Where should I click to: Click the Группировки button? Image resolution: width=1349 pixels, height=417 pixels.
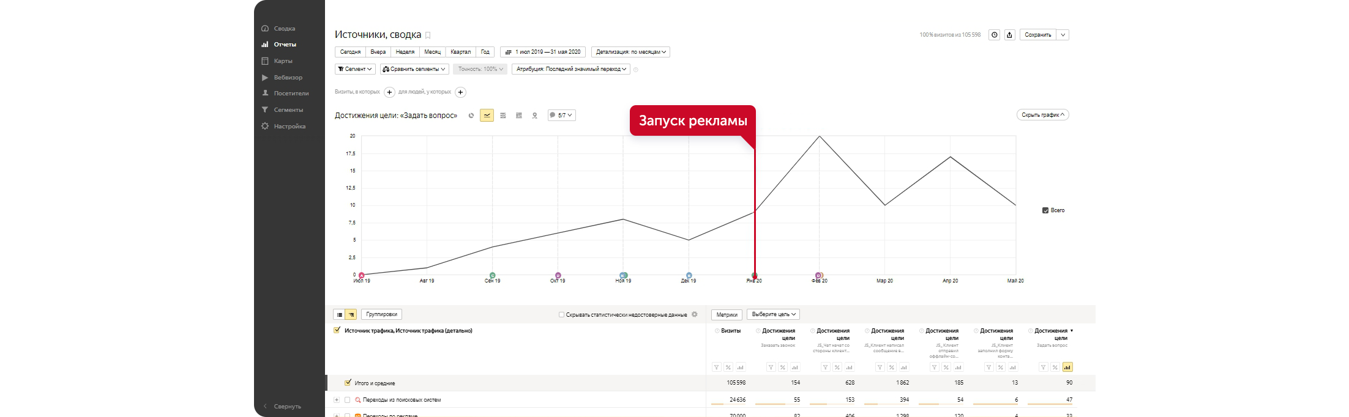pos(381,314)
